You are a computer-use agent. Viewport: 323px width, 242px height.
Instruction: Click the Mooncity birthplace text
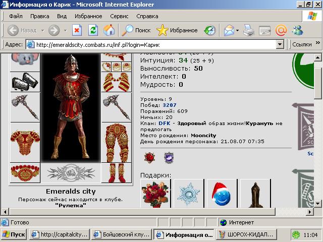click(x=203, y=136)
